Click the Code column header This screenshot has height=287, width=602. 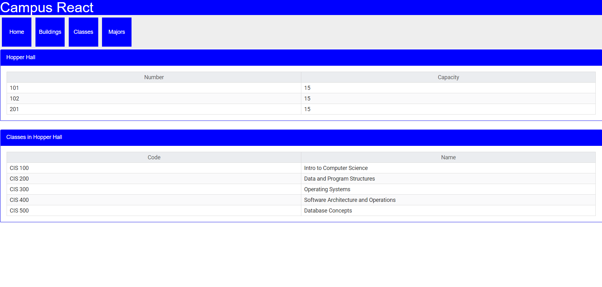(x=154, y=157)
